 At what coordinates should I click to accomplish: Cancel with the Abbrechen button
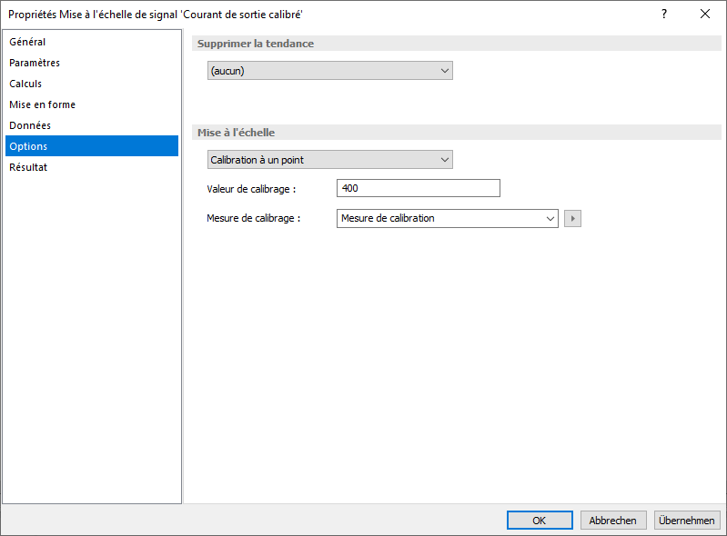pyautogui.click(x=613, y=521)
